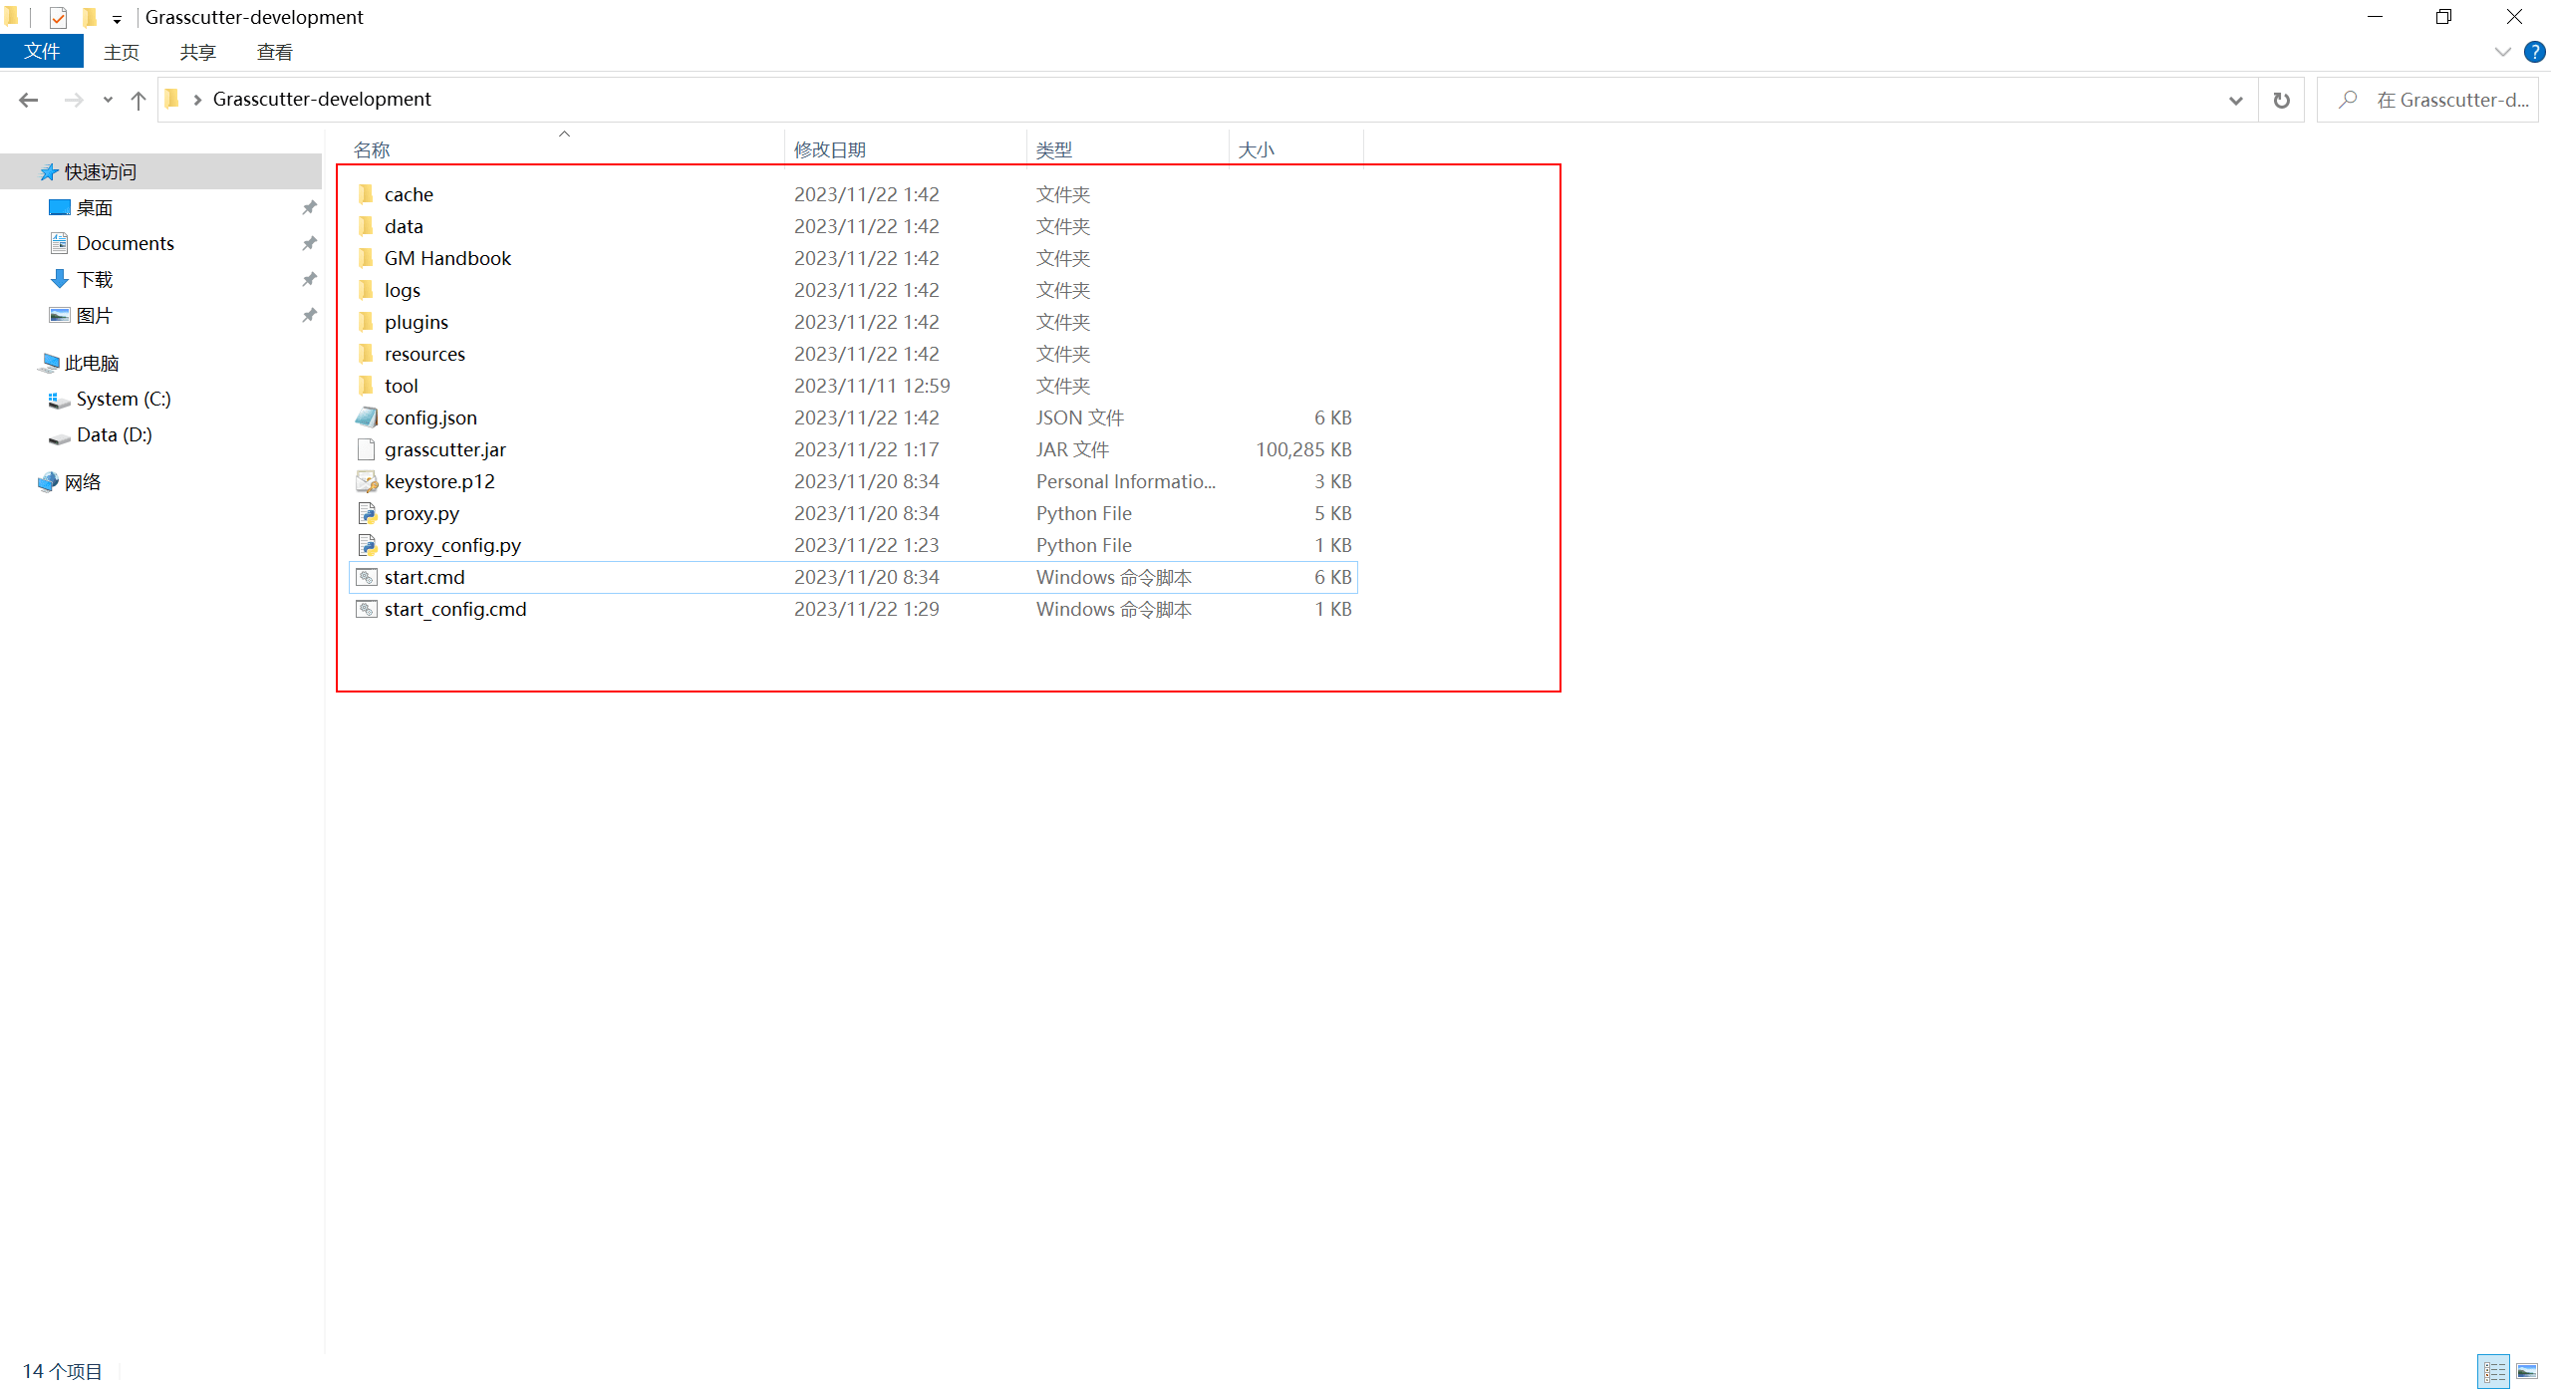Switch to large icons view layout

[2527, 1372]
